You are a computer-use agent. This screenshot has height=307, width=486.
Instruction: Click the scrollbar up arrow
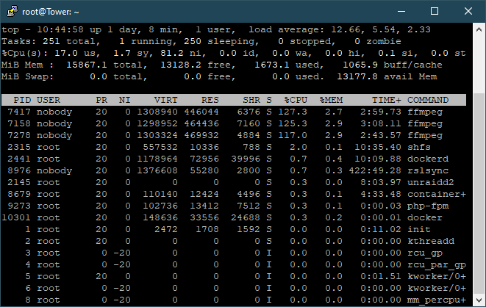click(x=479, y=29)
